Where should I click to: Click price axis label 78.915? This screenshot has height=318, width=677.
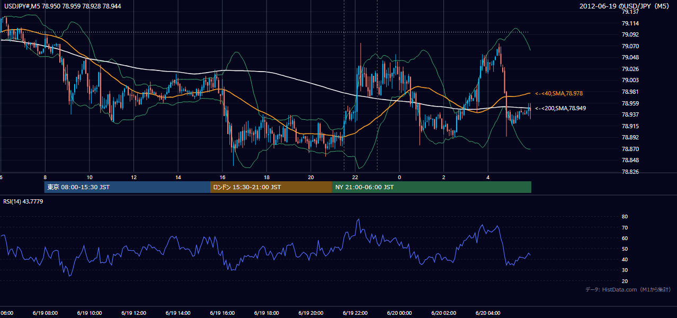tap(630, 126)
